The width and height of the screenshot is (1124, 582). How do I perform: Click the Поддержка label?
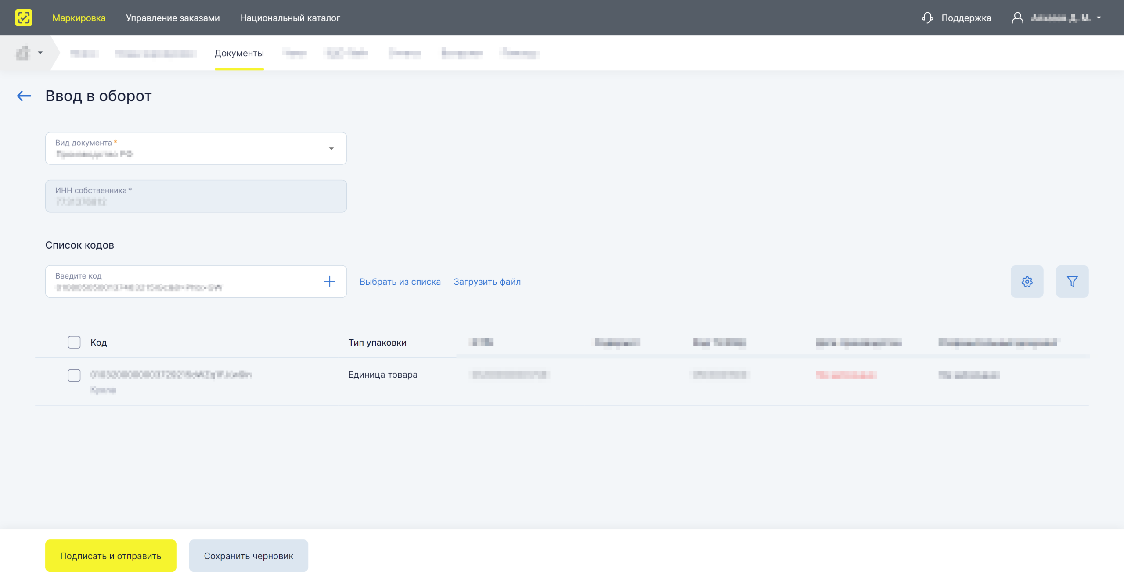pyautogui.click(x=966, y=18)
